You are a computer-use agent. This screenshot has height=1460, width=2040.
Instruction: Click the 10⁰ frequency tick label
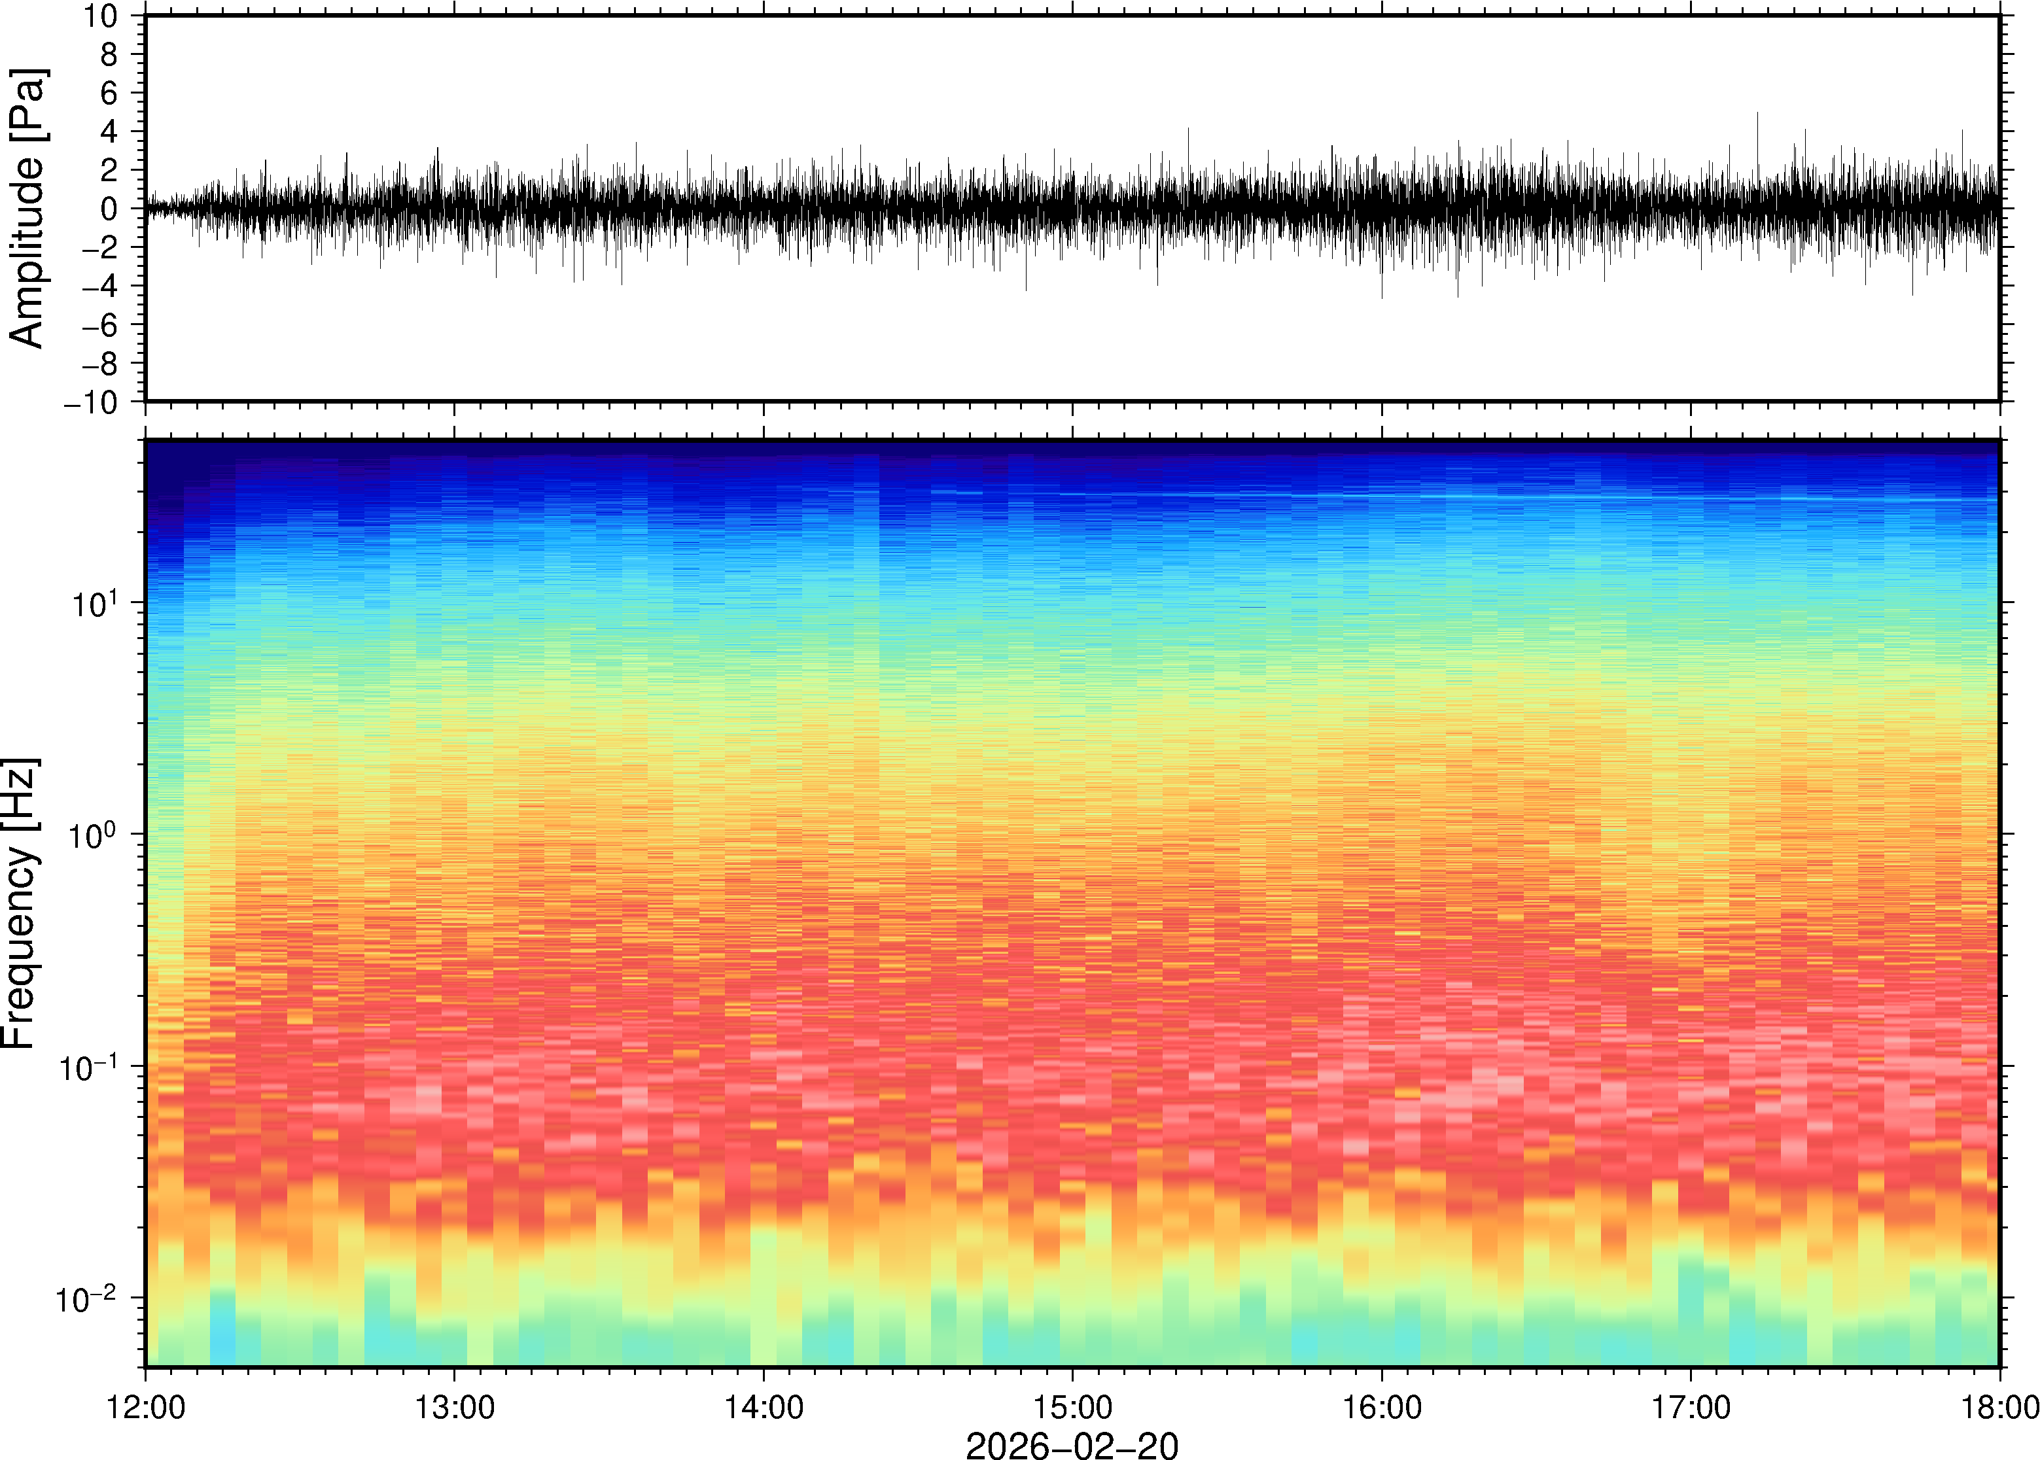(94, 835)
